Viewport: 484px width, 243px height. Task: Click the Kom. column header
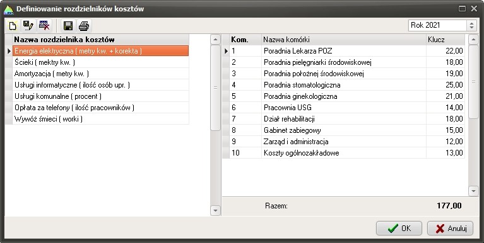pyautogui.click(x=245, y=40)
